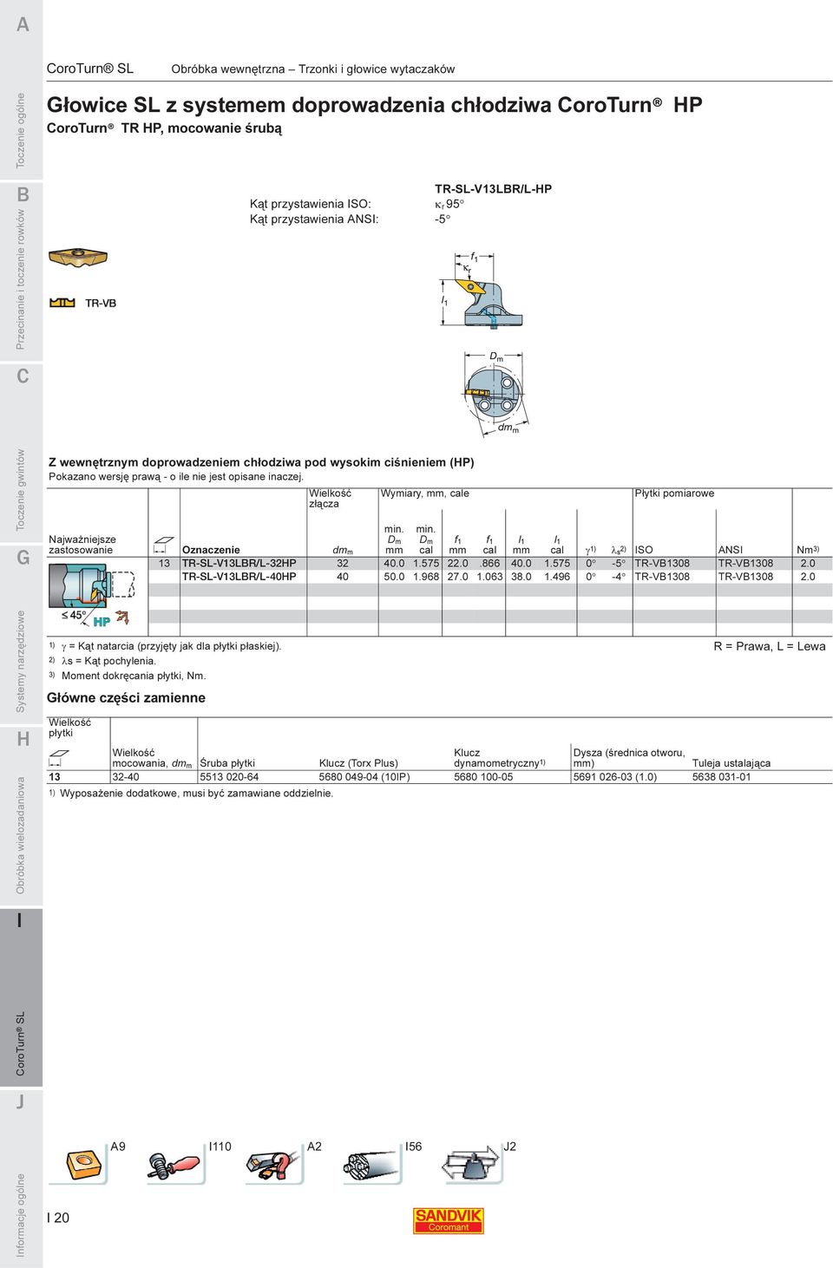
Task: Click ISO value TR-VB1308 in 32HP row
Action: coord(662,563)
